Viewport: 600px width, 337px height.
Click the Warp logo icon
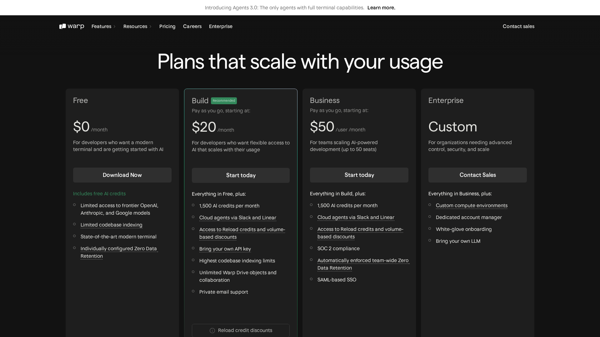click(x=62, y=26)
